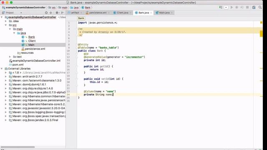Place cursor in line 24 private String name
This screenshot has height=150, width=267.
point(98,95)
